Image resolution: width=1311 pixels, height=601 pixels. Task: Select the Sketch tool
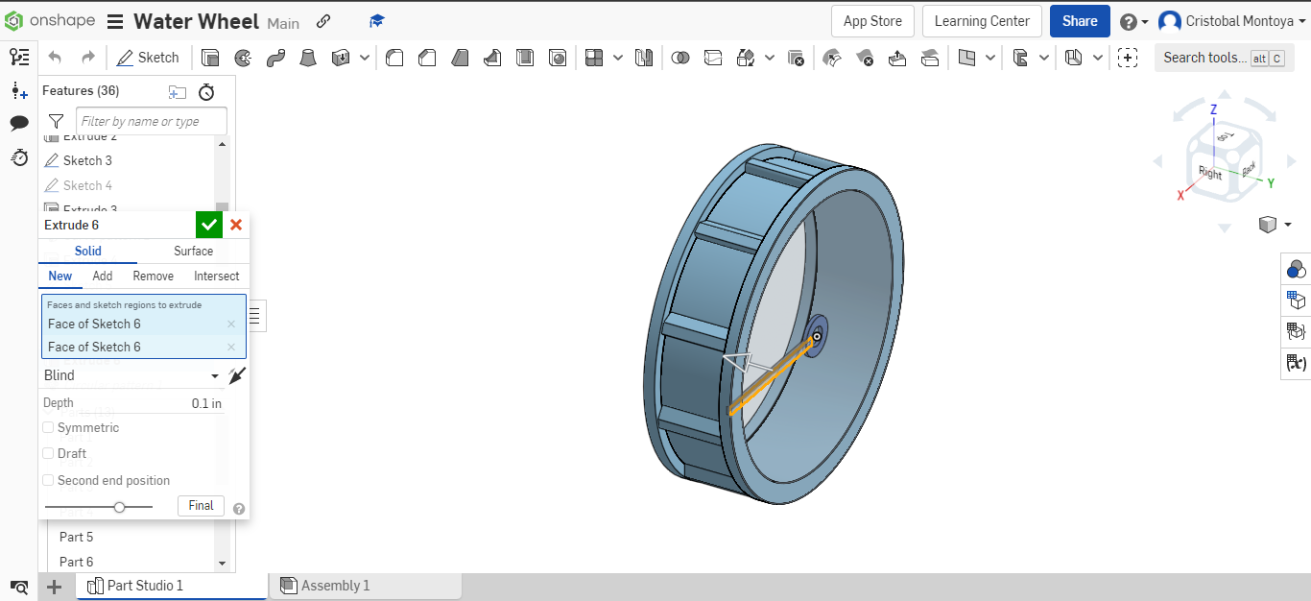149,58
